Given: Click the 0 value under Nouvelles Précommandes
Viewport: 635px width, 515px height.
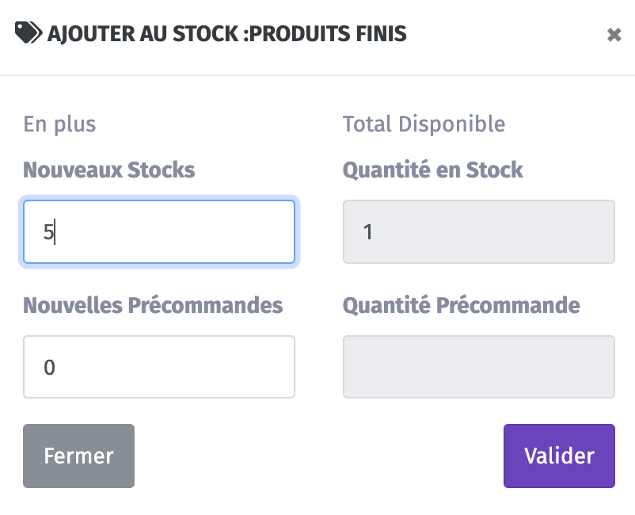Looking at the screenshot, I should tap(49, 368).
